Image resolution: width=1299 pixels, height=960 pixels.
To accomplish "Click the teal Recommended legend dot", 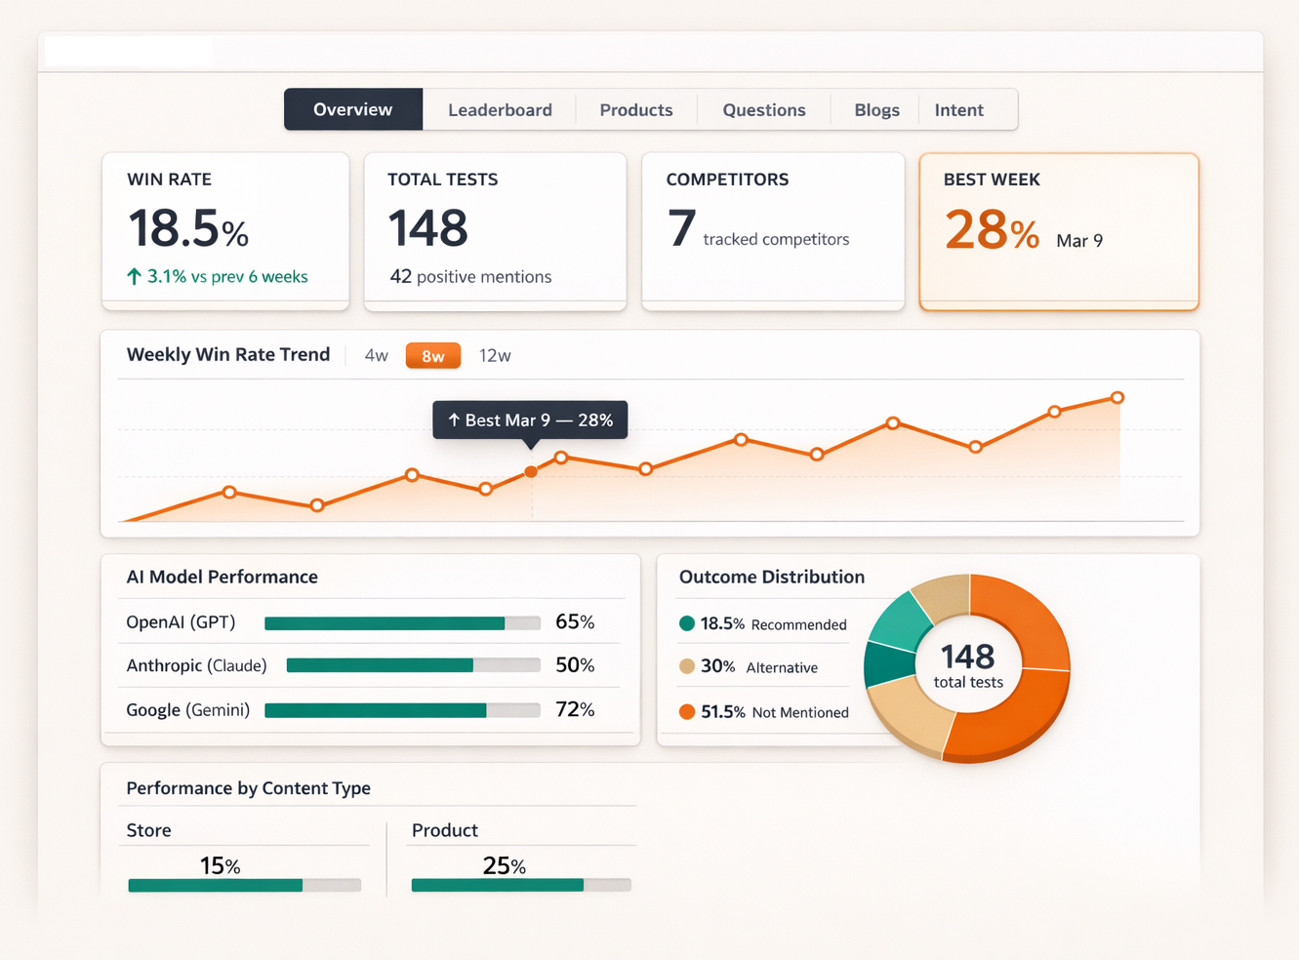I will tap(687, 623).
